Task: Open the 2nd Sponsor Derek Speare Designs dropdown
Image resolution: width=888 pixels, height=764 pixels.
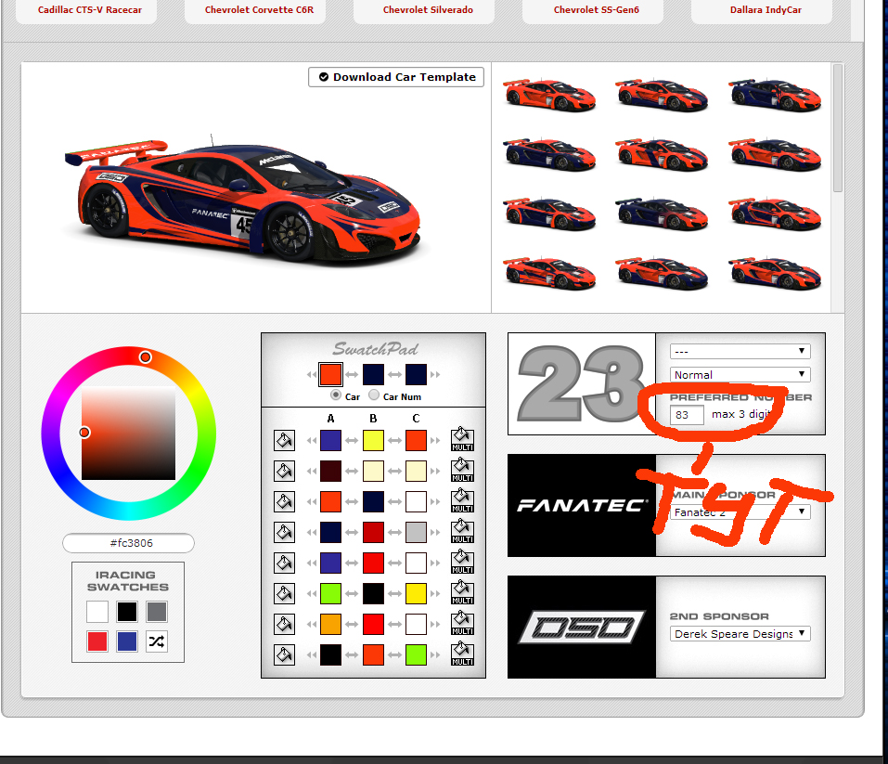Action: point(740,634)
